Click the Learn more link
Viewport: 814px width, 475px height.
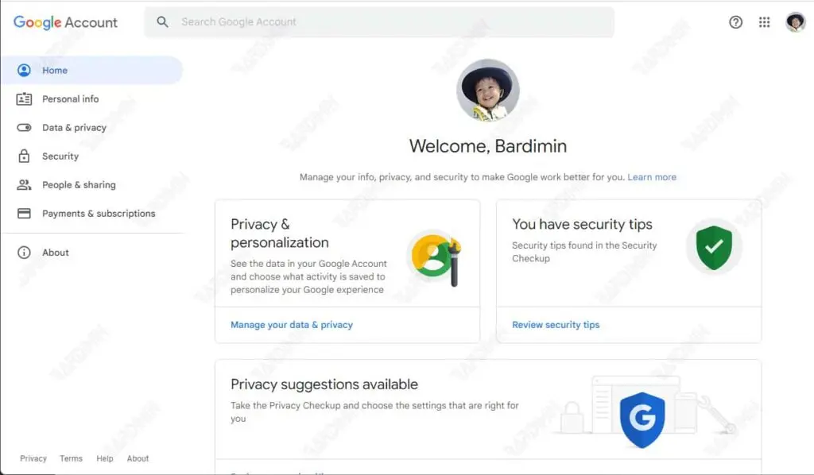(x=652, y=177)
